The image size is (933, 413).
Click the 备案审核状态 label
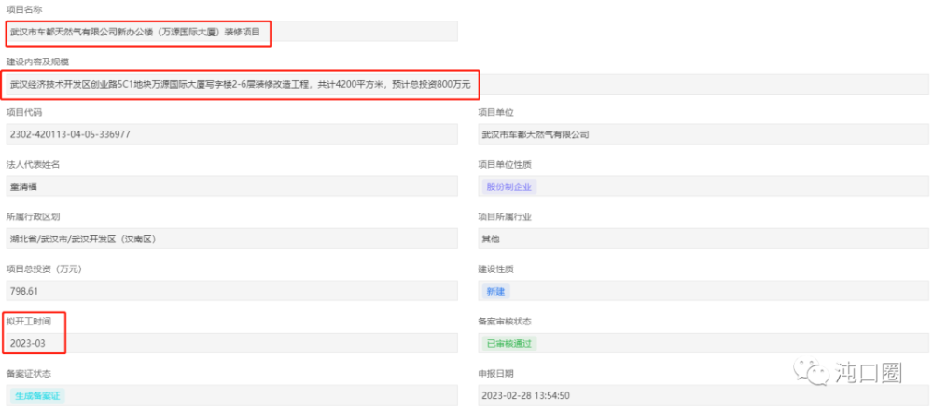click(x=505, y=322)
